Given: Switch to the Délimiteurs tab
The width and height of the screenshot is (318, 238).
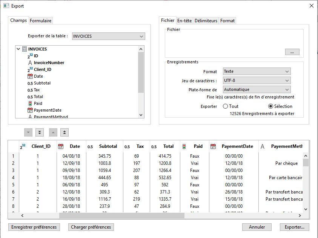Looking at the screenshot, I should 206,21.
